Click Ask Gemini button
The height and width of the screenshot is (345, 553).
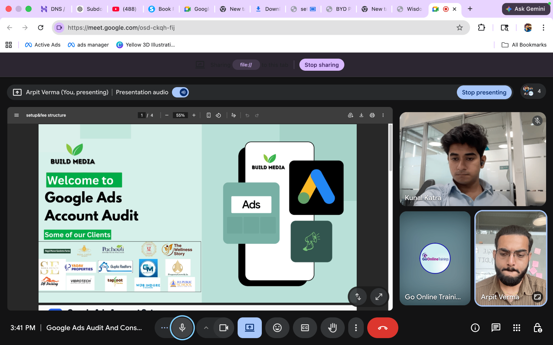coord(526,9)
